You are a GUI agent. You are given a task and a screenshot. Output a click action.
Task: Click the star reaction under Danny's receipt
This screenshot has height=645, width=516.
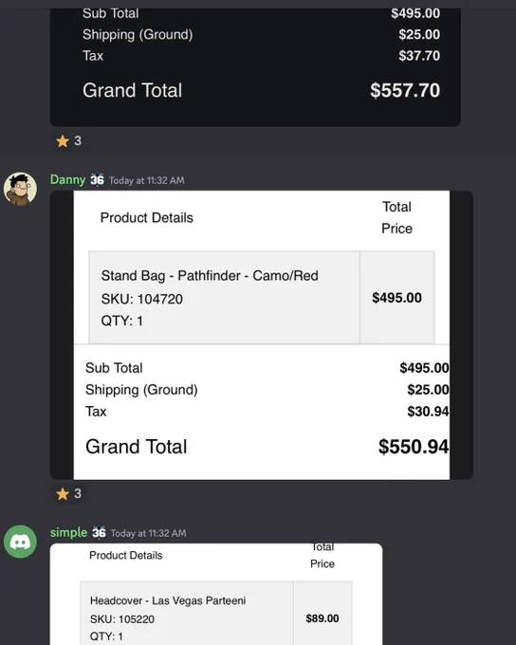tap(69, 493)
